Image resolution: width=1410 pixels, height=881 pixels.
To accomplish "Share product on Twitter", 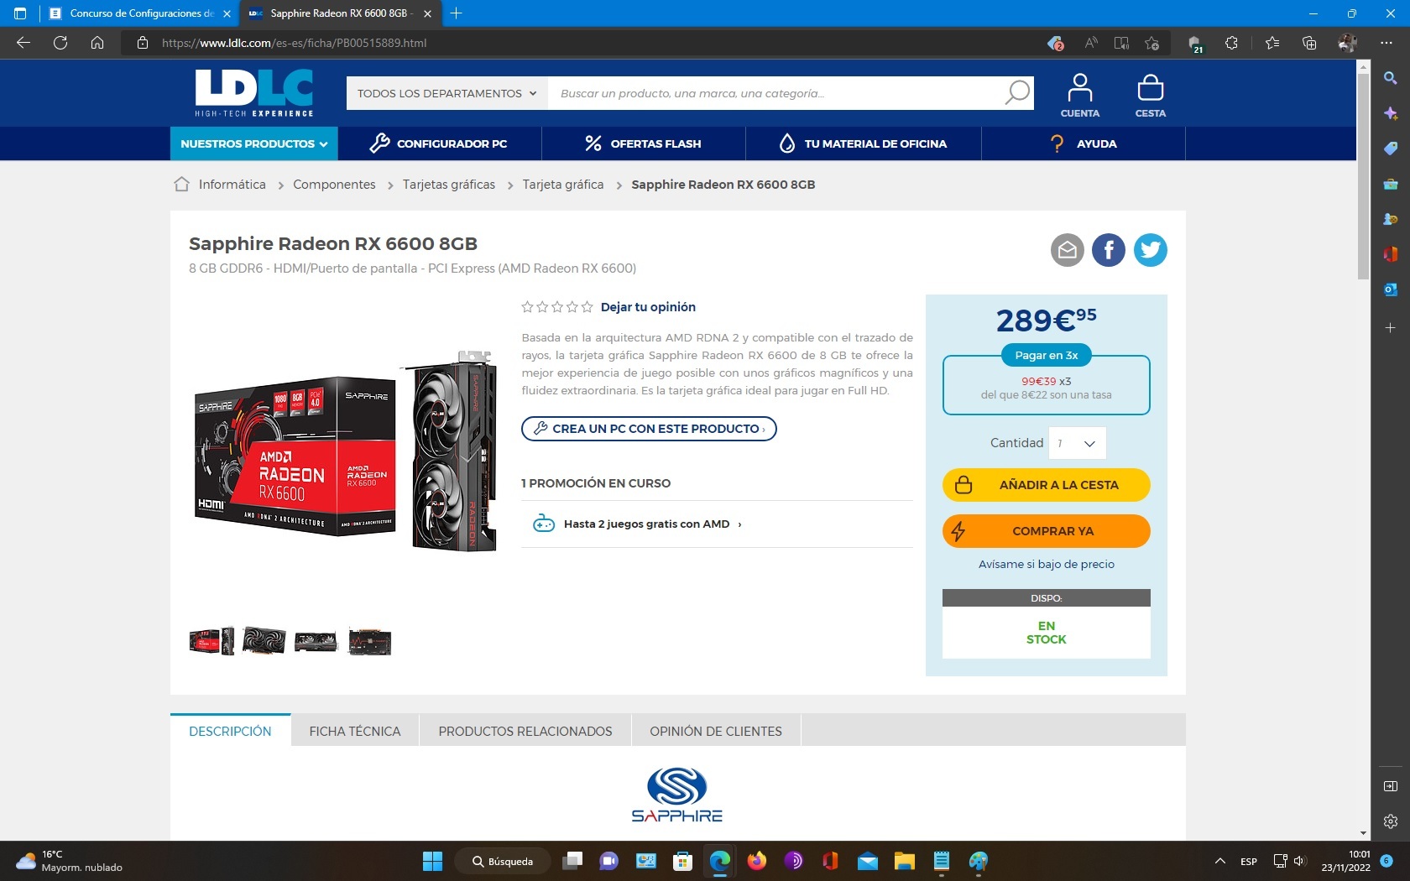I will tap(1150, 250).
